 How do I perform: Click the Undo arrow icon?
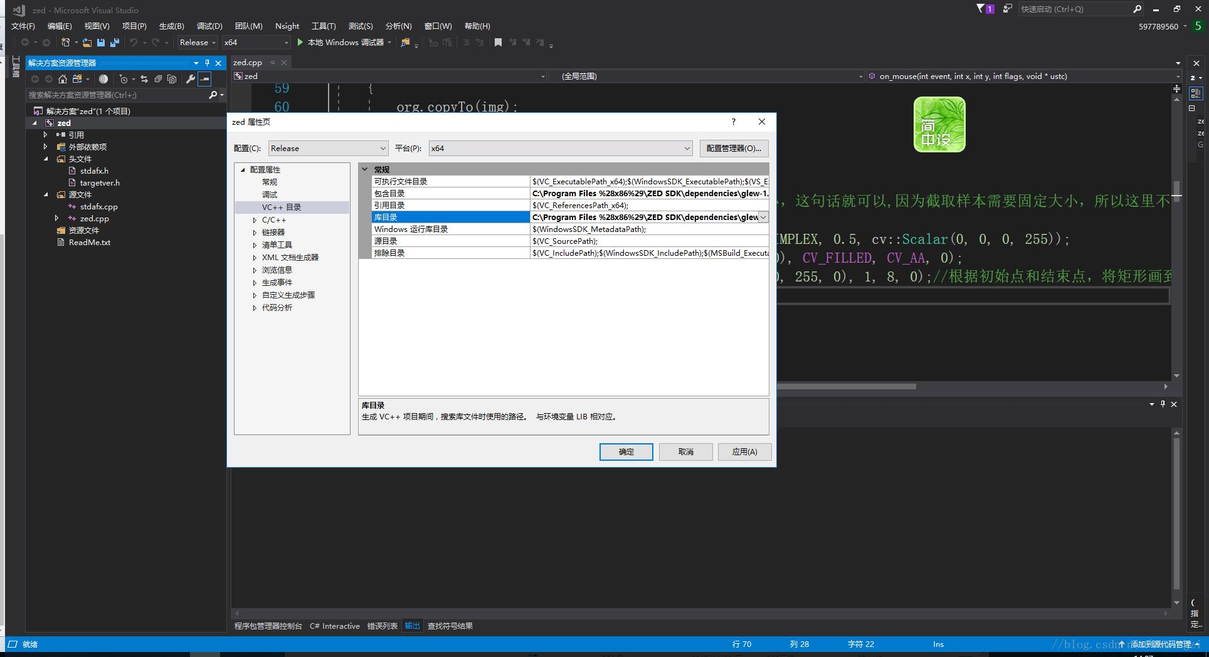click(133, 43)
